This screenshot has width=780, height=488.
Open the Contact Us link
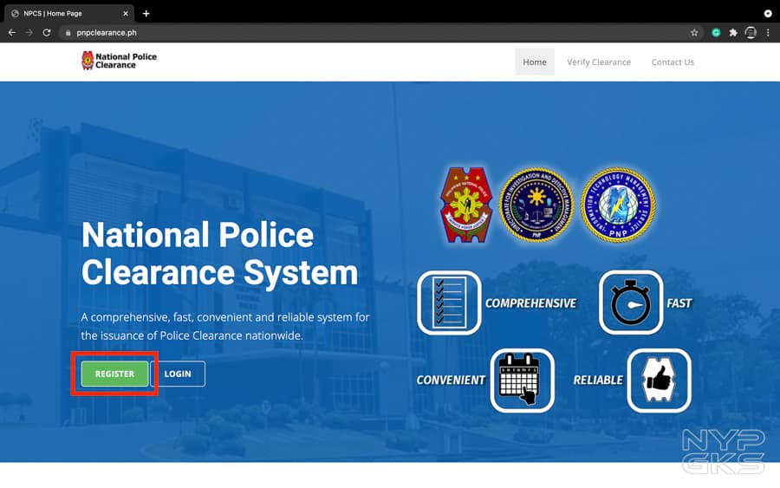(673, 62)
